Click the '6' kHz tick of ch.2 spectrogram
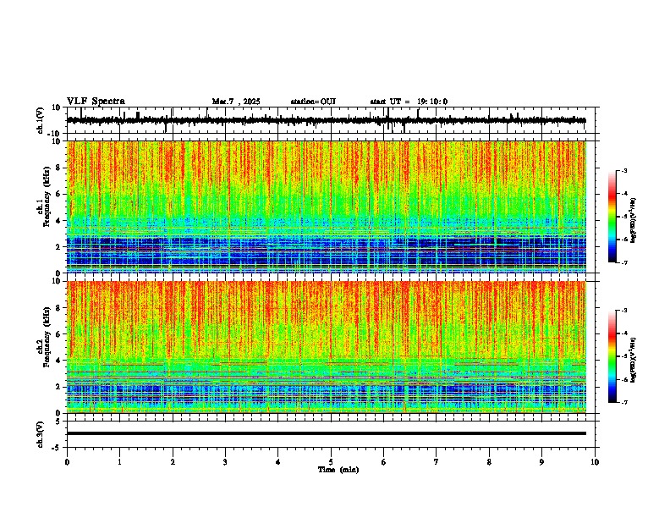Viewport: 670px width, 518px height. click(59, 334)
